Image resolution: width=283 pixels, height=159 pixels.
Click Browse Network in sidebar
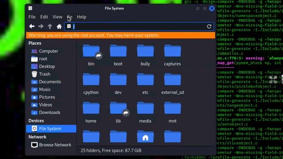51,145
